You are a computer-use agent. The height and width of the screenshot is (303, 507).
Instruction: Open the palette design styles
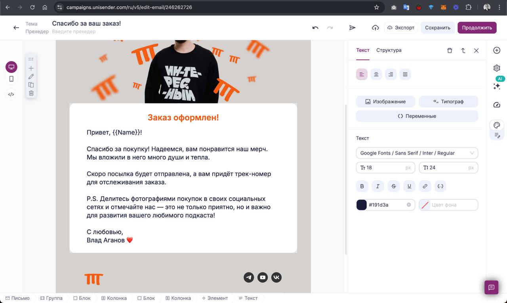tap(497, 125)
